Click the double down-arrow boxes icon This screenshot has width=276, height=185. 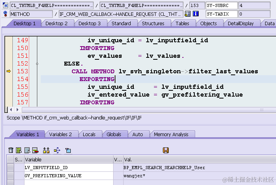46,150
